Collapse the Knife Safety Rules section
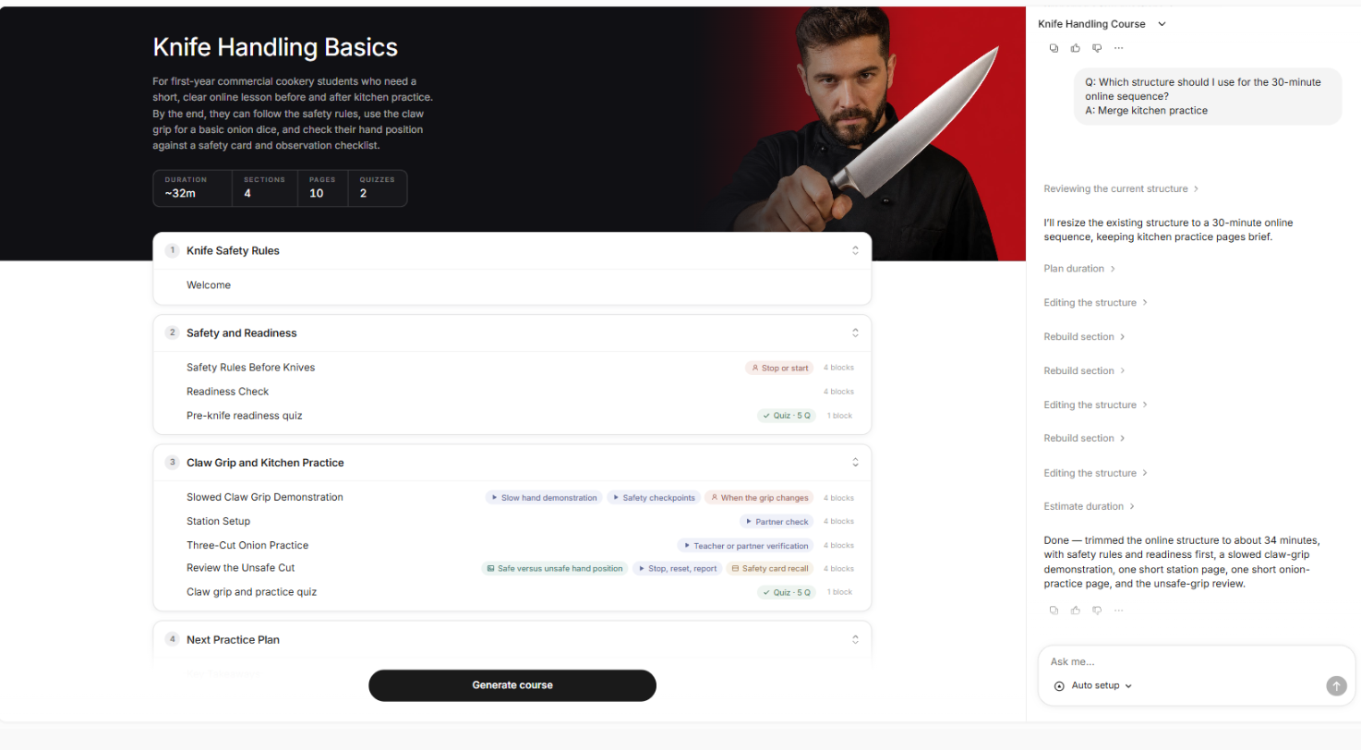Viewport: 1361px width, 750px height. point(855,250)
